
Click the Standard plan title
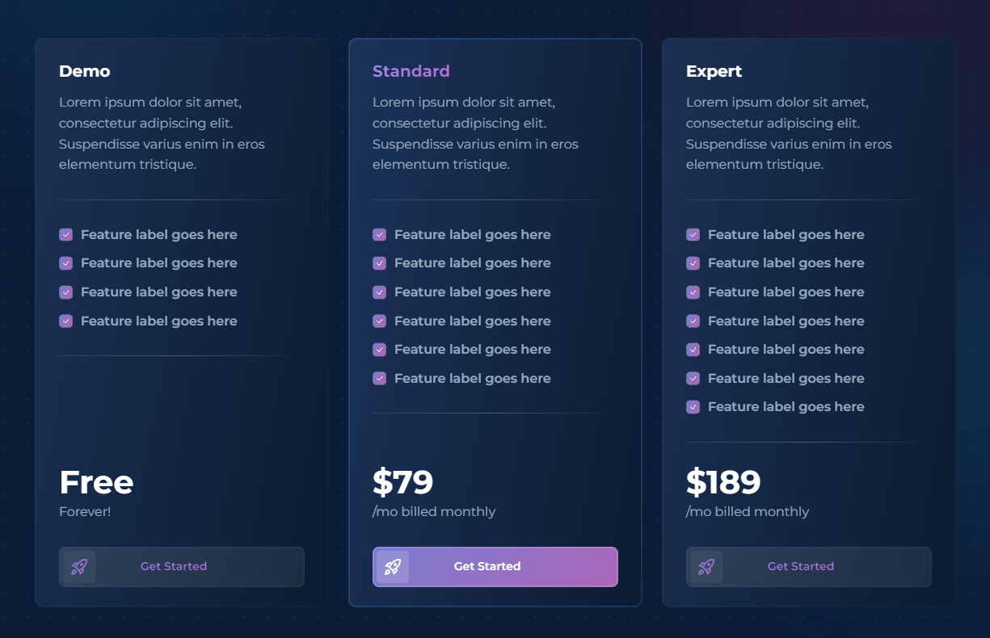pos(411,71)
